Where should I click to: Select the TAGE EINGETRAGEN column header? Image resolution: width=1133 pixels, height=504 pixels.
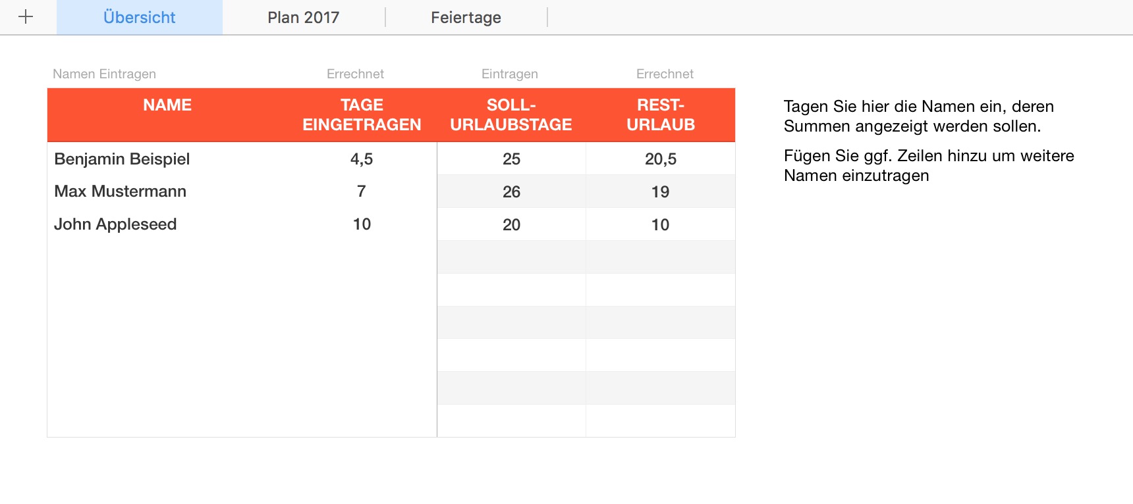pos(362,115)
